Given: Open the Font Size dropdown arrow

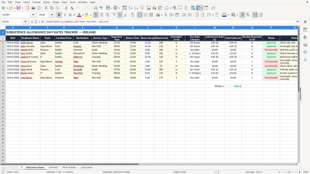Looking at the screenshot, I should pyautogui.click(x=52, y=15).
